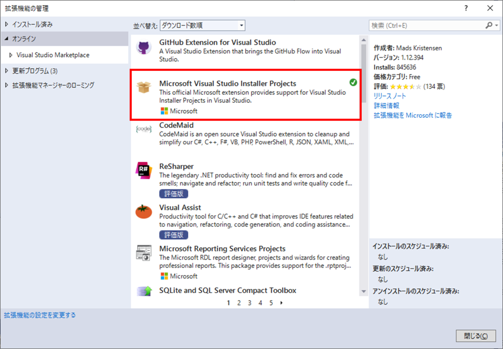
Task: Expand the 拡張機能マネージャーのローミング arrow
Action: tap(6, 85)
